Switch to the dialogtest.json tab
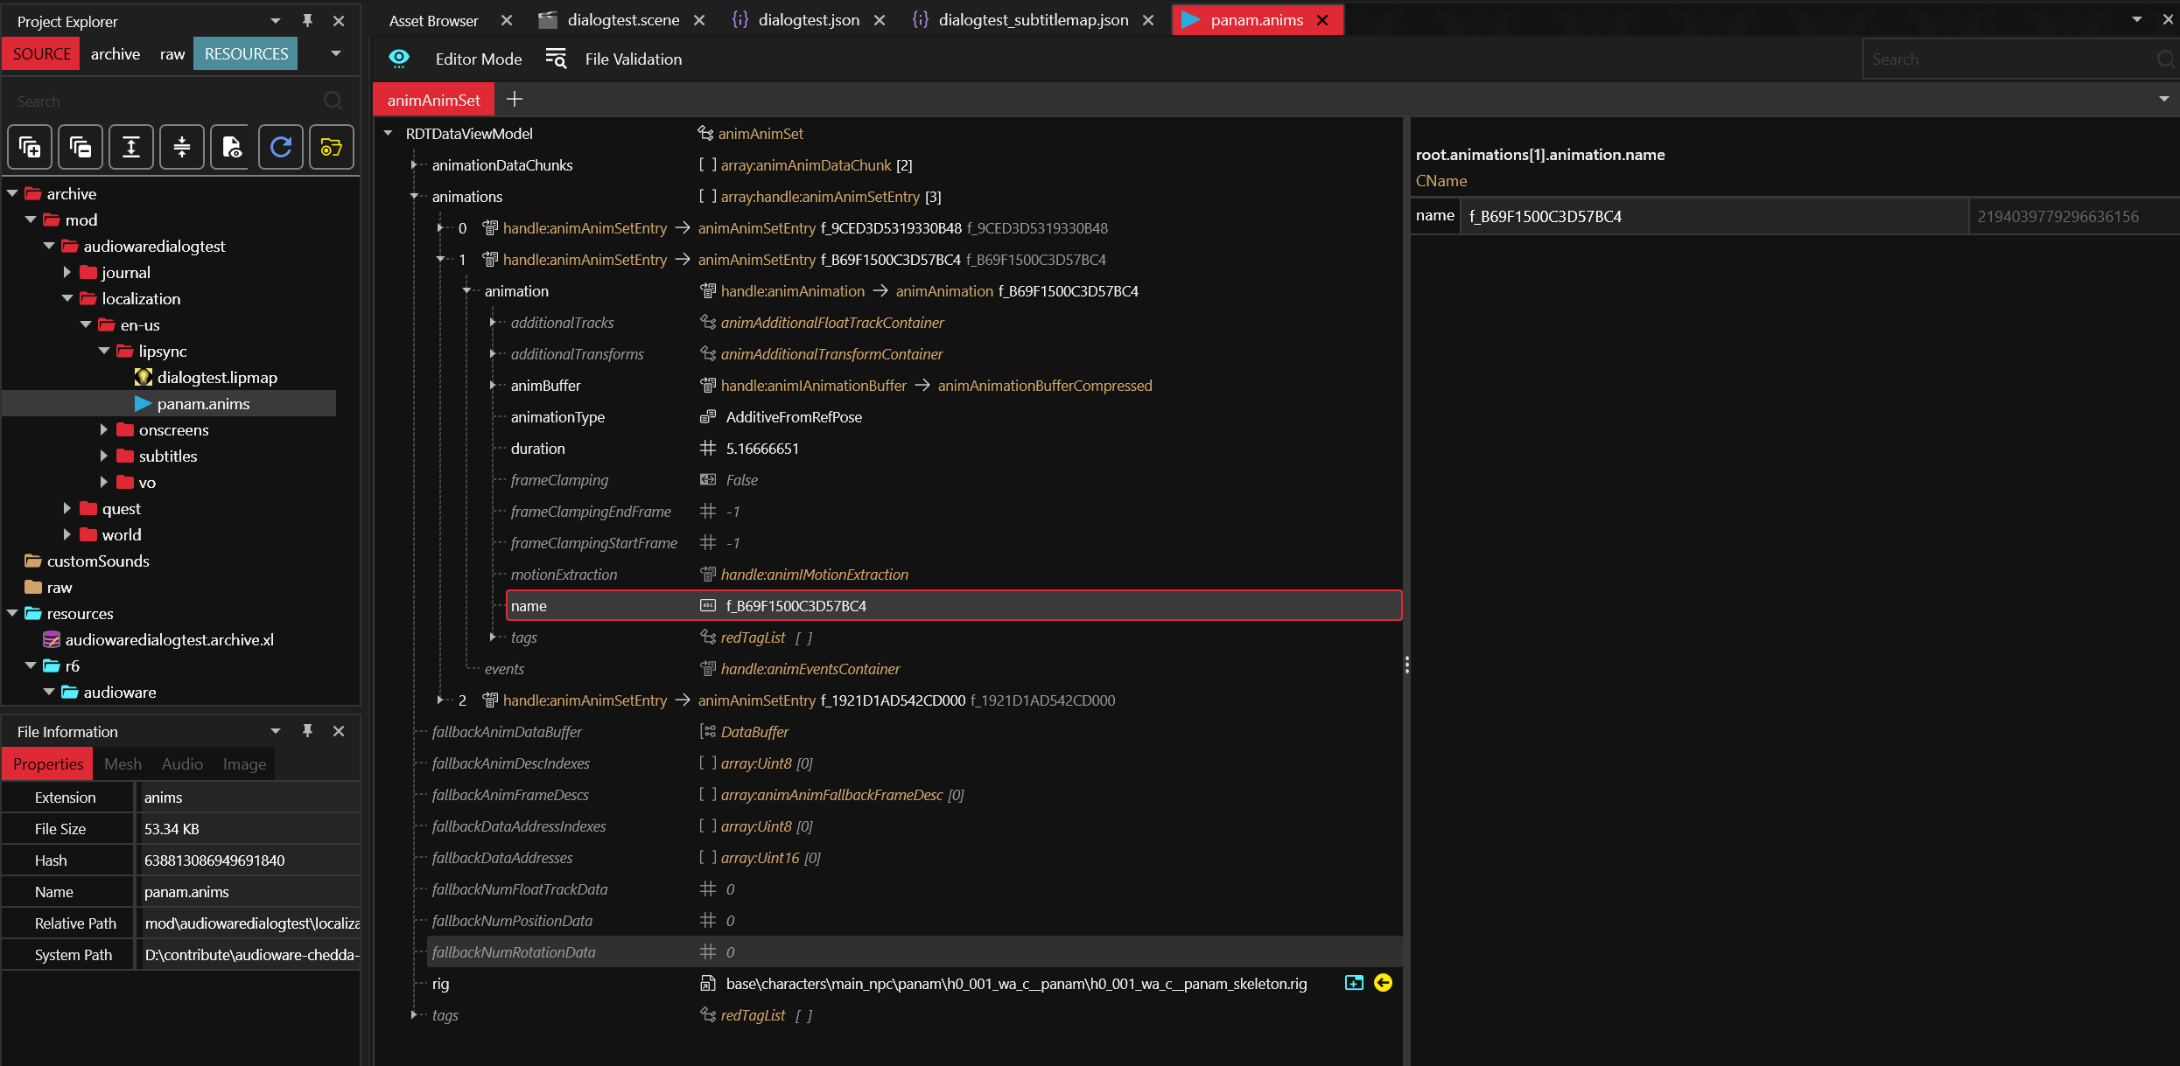2180x1066 pixels. (x=808, y=20)
